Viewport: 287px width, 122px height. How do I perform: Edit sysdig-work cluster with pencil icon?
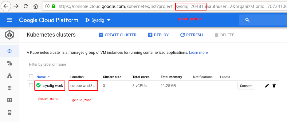tap(267, 85)
